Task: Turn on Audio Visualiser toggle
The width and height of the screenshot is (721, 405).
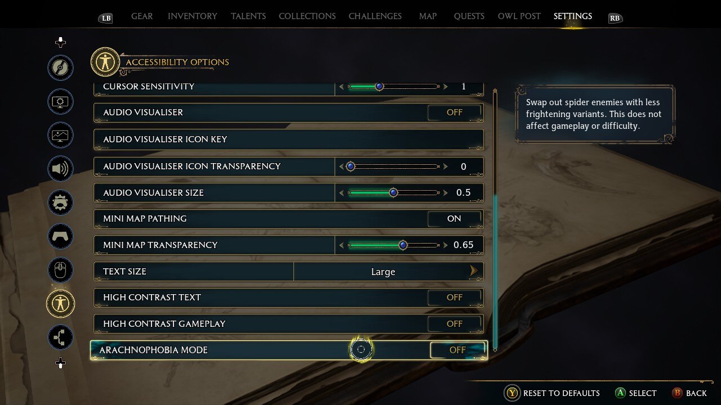Action: (455, 112)
